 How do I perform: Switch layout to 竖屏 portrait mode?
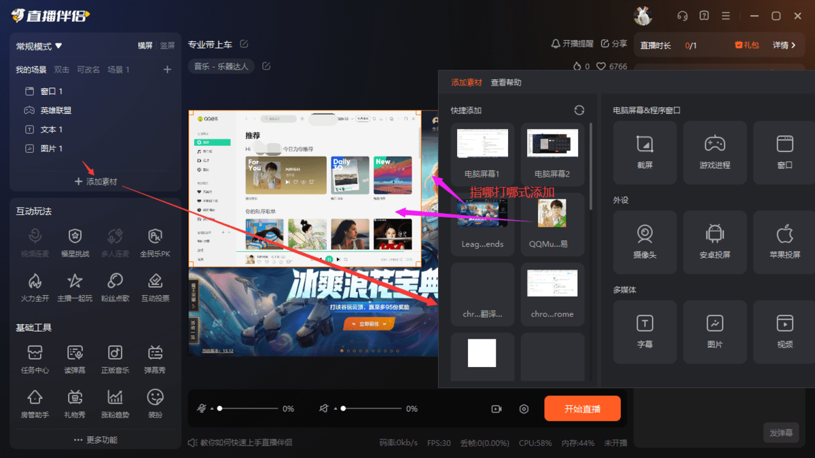pyautogui.click(x=166, y=46)
